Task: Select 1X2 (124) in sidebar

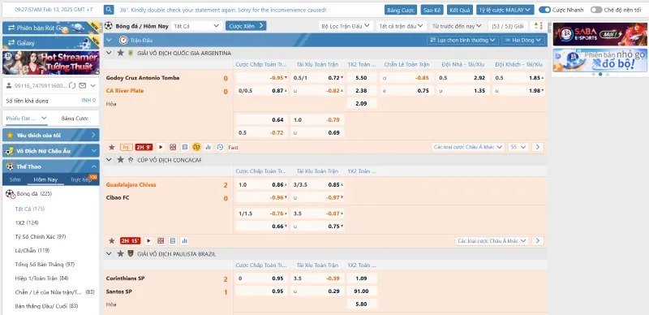Action: pyautogui.click(x=27, y=222)
